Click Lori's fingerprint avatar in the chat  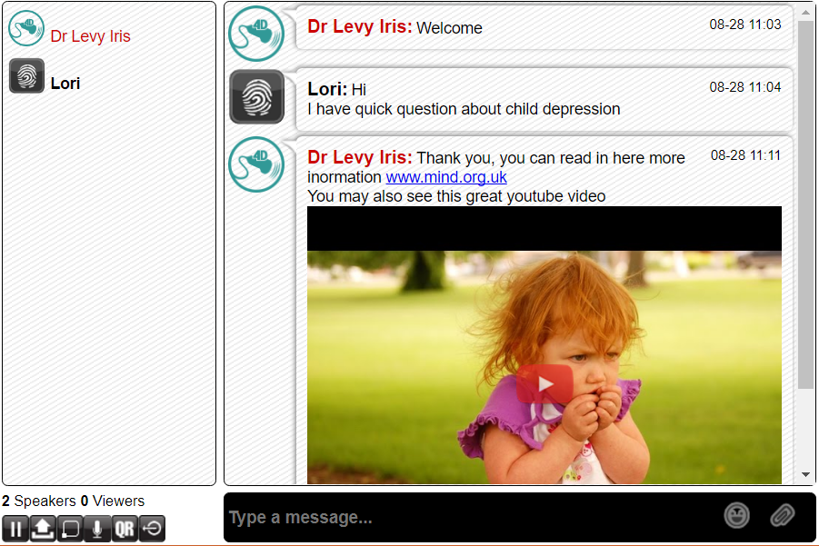(257, 97)
